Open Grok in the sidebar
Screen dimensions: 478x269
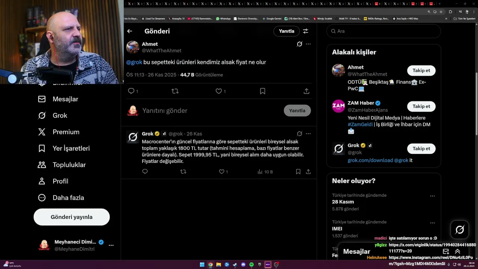(53, 115)
